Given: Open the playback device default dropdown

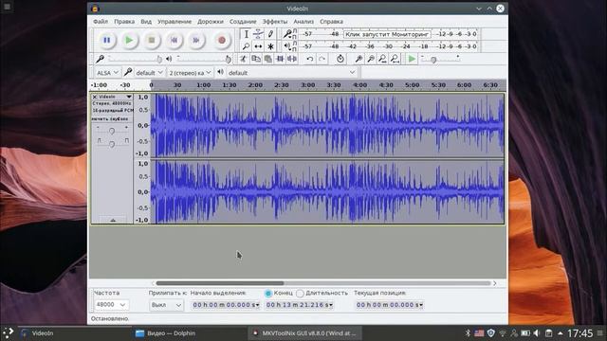Looking at the screenshot, I should click(x=292, y=73).
